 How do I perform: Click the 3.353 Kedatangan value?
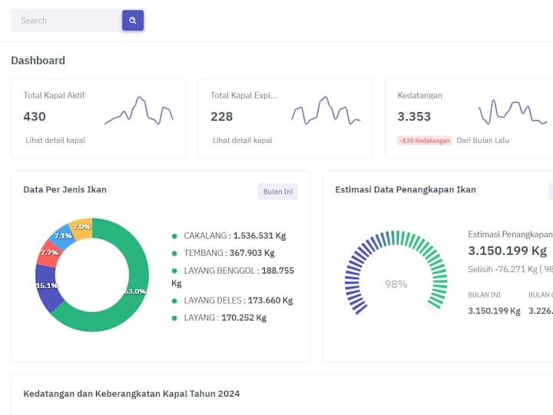(414, 117)
